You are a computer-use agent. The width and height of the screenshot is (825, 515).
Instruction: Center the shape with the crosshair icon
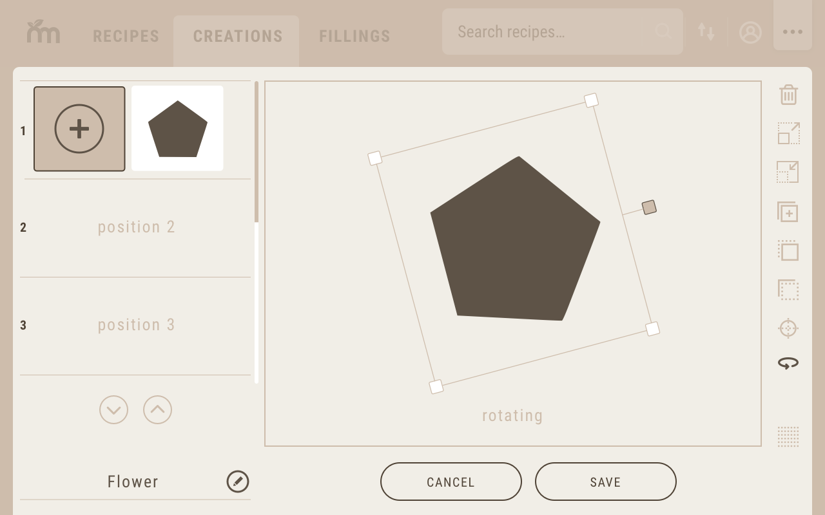(x=788, y=328)
